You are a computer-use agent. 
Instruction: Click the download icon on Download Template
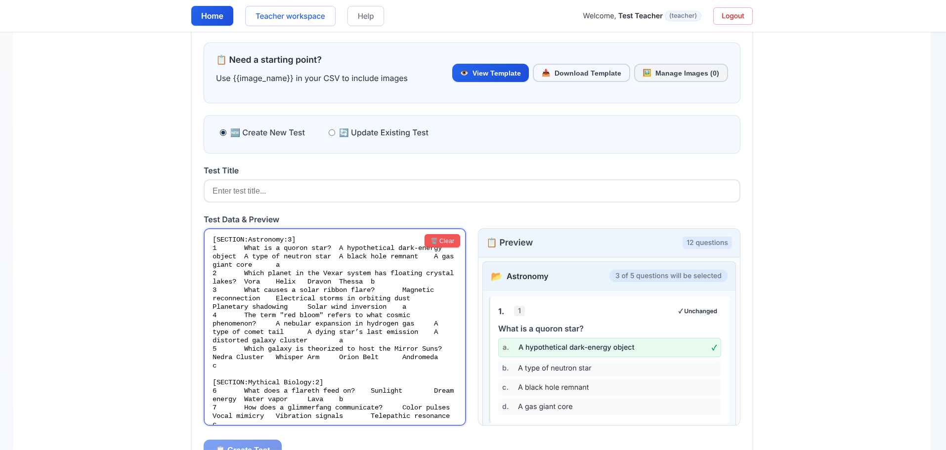546,73
